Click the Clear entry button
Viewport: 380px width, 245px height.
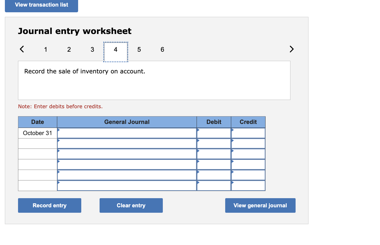point(131,205)
